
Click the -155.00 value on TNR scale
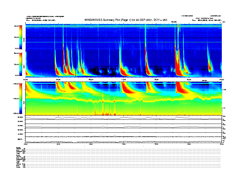pyautogui.click(x=16, y=113)
